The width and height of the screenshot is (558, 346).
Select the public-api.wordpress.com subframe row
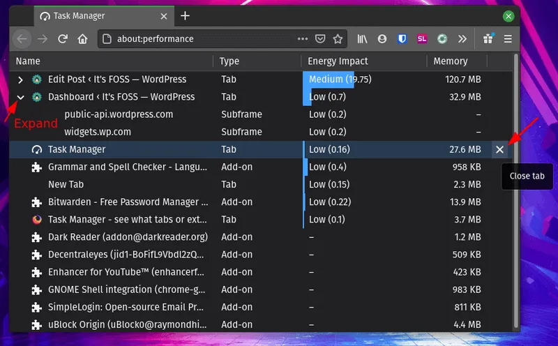click(x=118, y=114)
